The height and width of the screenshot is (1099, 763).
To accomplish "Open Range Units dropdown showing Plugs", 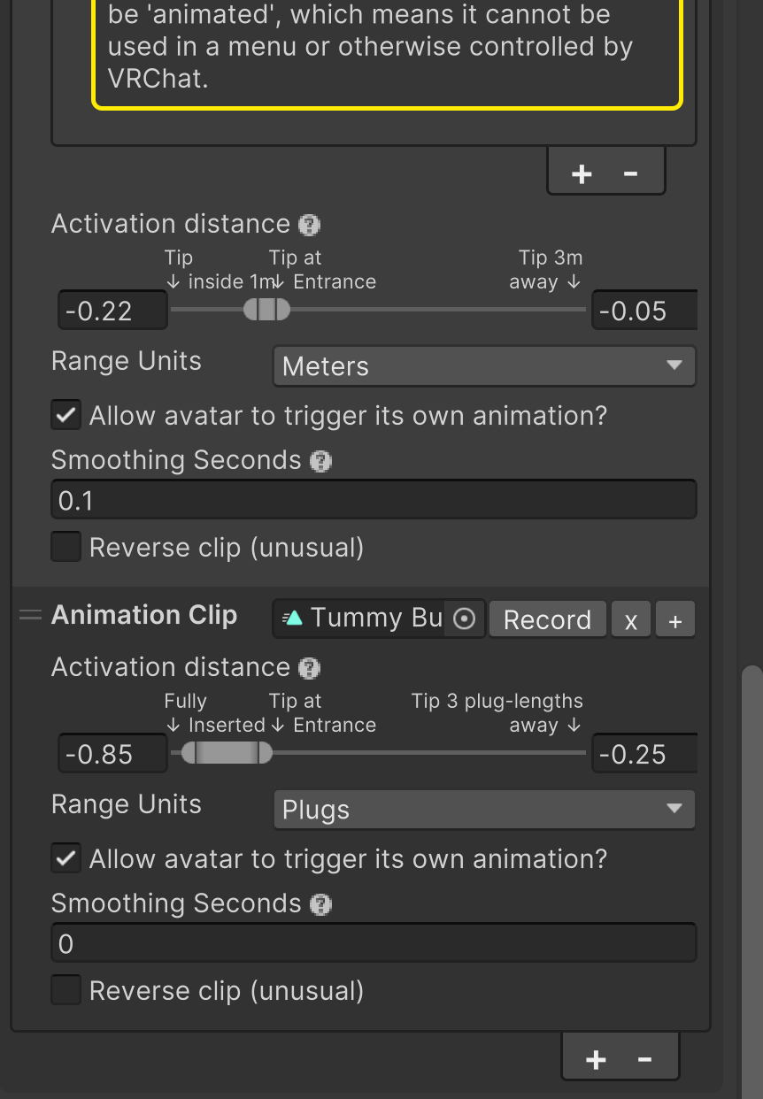I will click(484, 810).
